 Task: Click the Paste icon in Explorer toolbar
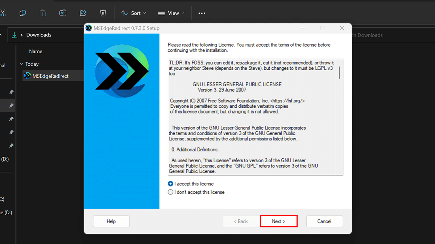pyautogui.click(x=43, y=13)
